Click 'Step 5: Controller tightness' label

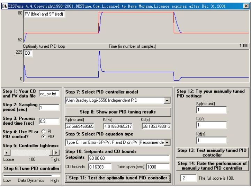pyautogui.click(x=31, y=146)
